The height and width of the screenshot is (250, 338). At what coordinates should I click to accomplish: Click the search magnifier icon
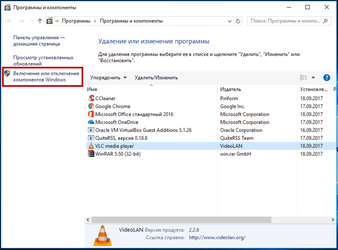coord(326,21)
